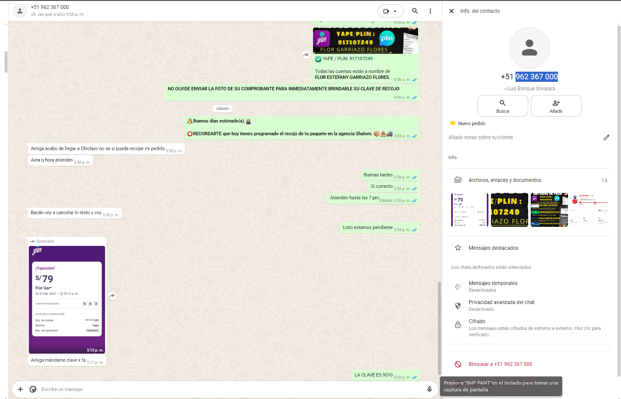Open the Yape S/79 receipt image
The width and height of the screenshot is (621, 399).
[x=67, y=299]
